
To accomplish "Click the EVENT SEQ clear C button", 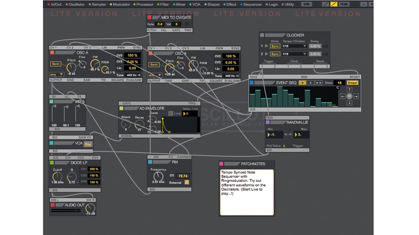I will pyautogui.click(x=338, y=88).
